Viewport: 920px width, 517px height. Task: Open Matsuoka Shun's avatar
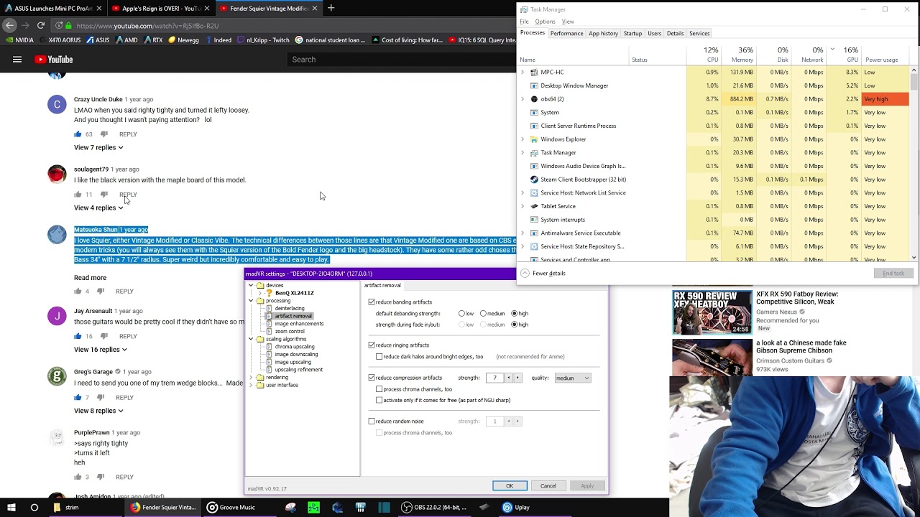(57, 235)
